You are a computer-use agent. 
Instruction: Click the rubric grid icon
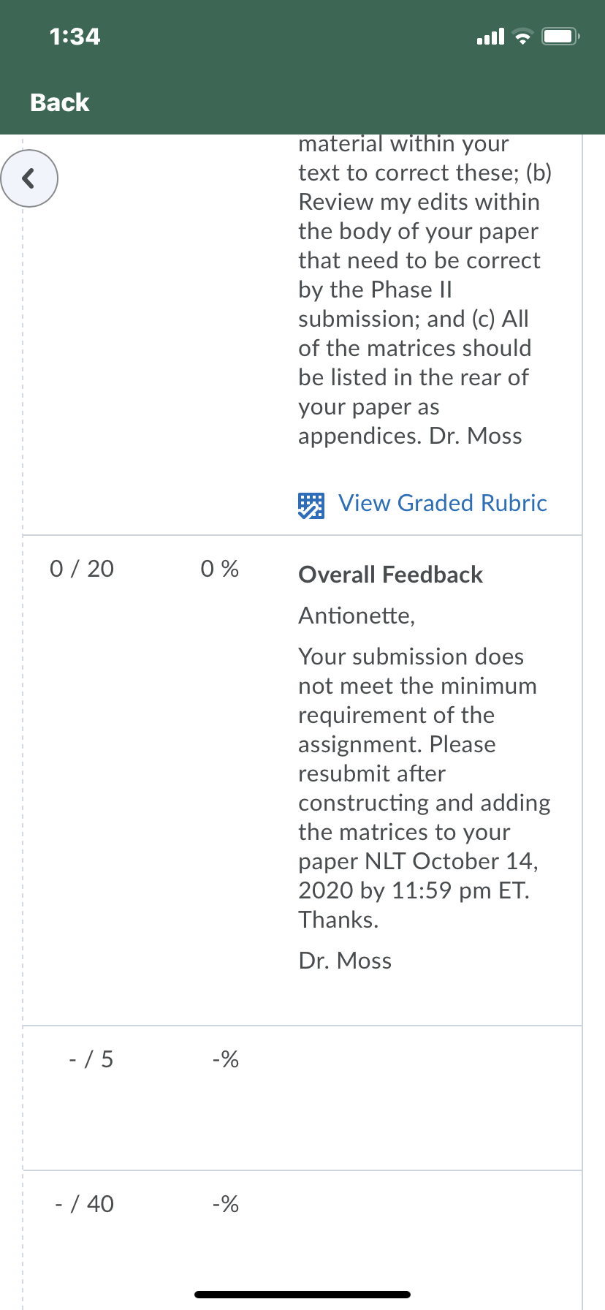tap(311, 505)
